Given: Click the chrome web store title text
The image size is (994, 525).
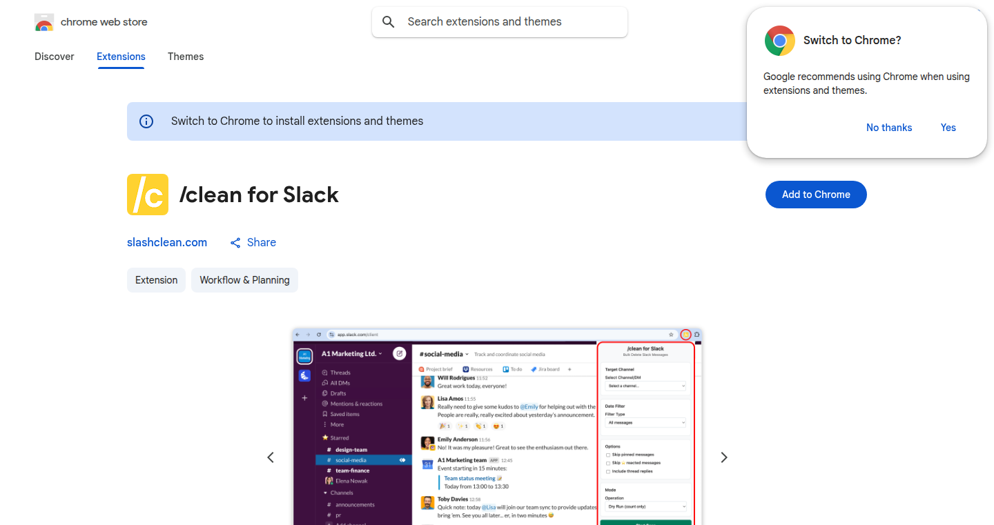Looking at the screenshot, I should pos(104,22).
